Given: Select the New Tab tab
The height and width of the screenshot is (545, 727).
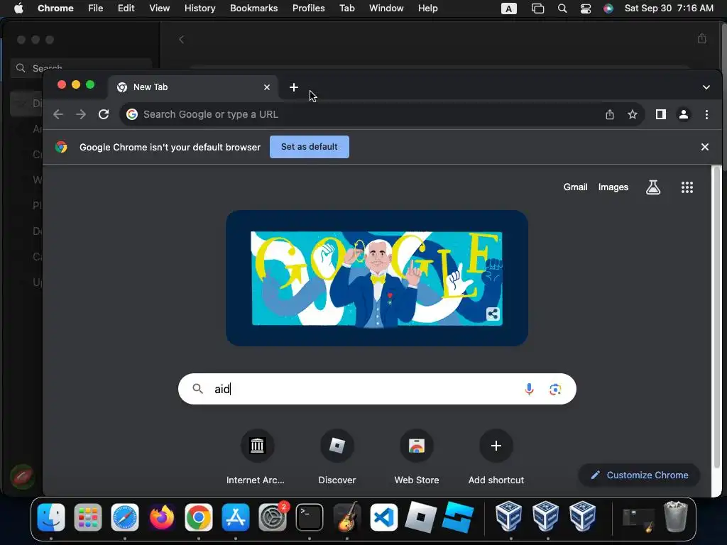Looking at the screenshot, I should coord(193,87).
